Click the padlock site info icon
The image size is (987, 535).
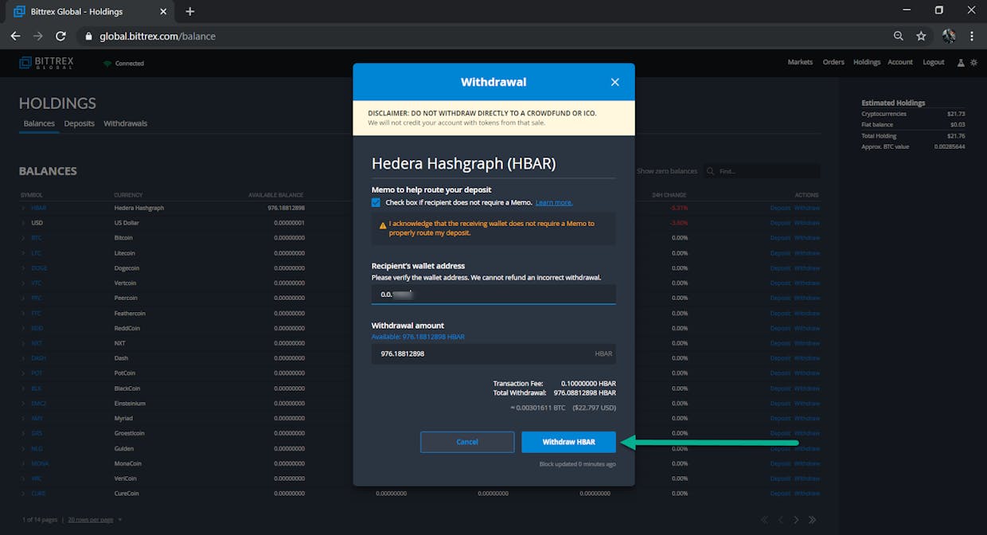88,36
